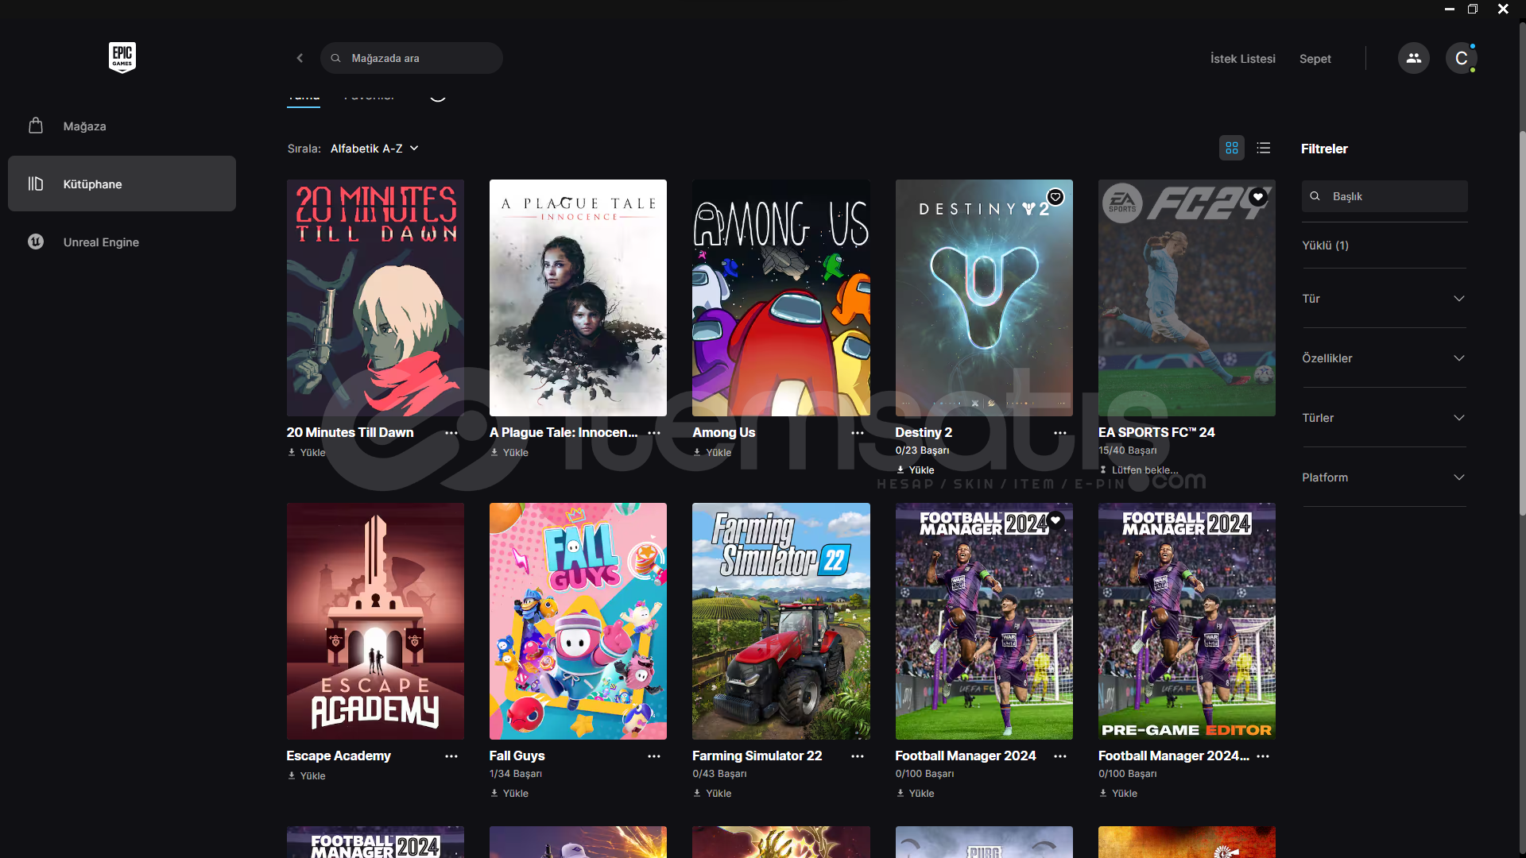Install 20 Minutes Till Dawn via Yükle
Screen dimensions: 1526x858
[x=307, y=452]
